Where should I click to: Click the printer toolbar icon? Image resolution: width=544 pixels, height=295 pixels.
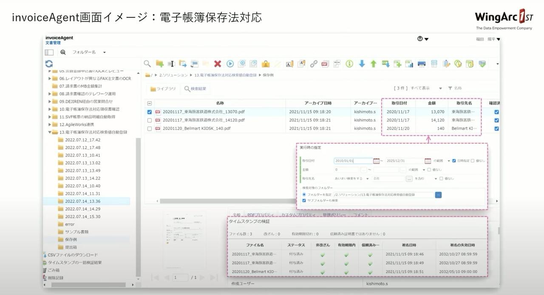click(x=422, y=64)
